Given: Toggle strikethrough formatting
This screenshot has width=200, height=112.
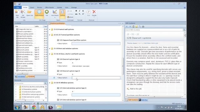Looking at the screenshot, I should [x=76, y=14].
